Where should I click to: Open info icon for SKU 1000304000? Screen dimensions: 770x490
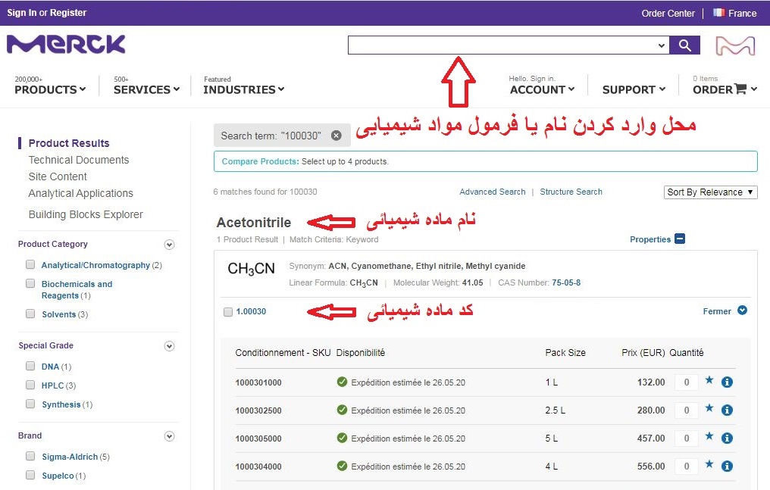[x=728, y=466]
